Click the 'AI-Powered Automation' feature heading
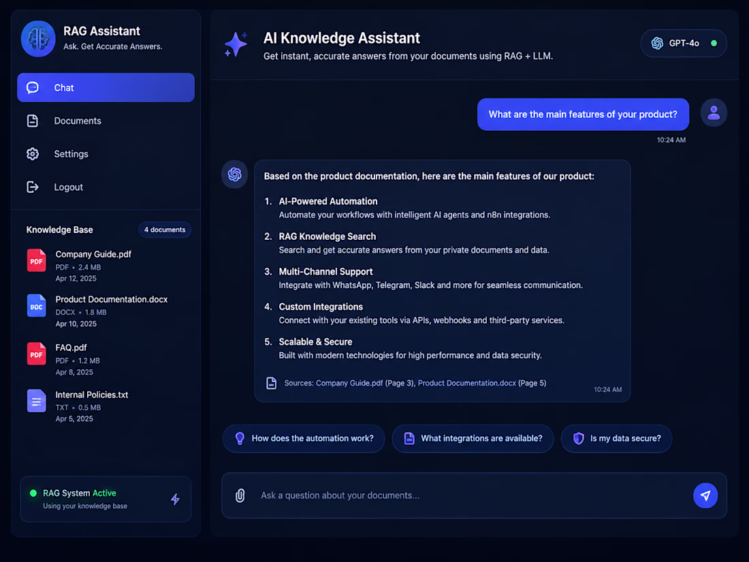 pos(328,202)
